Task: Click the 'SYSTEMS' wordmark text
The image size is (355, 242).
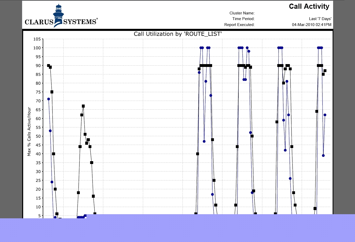Action: coord(80,22)
